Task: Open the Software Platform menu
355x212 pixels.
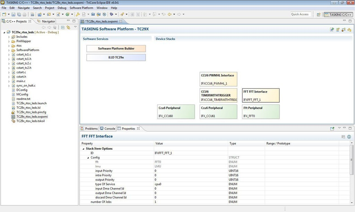Action: pos(81,8)
